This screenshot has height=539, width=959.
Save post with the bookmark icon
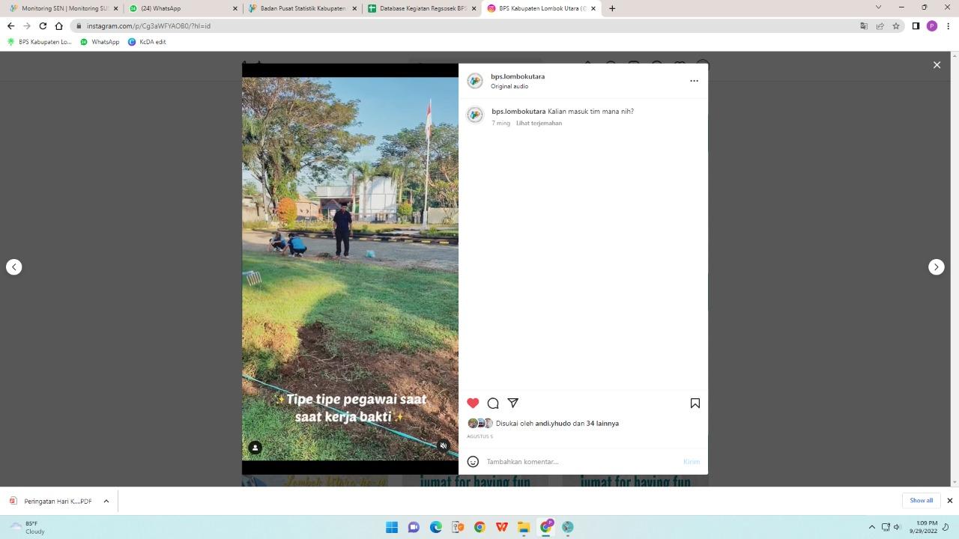[695, 403]
